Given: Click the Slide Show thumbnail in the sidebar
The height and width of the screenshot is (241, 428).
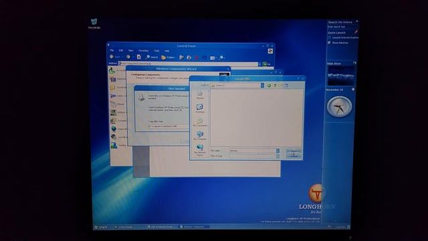Looking at the screenshot, I should 341,76.
